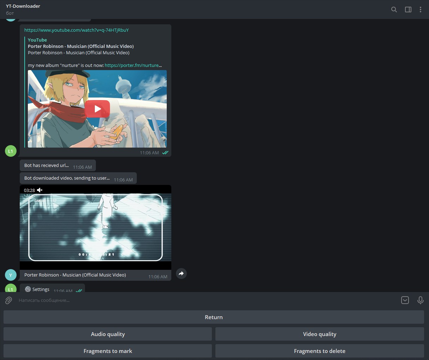The width and height of the screenshot is (429, 360).
Task: Click the 'Bot downloaded video, sending to user...' message
Action: pos(78,178)
